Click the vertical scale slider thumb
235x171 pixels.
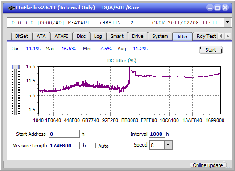click(16, 67)
